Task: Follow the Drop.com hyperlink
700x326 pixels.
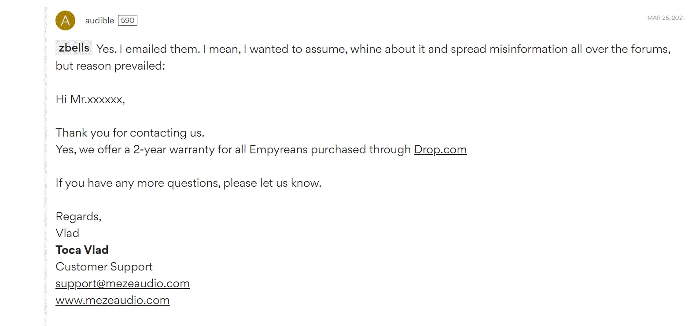Action: (440, 150)
